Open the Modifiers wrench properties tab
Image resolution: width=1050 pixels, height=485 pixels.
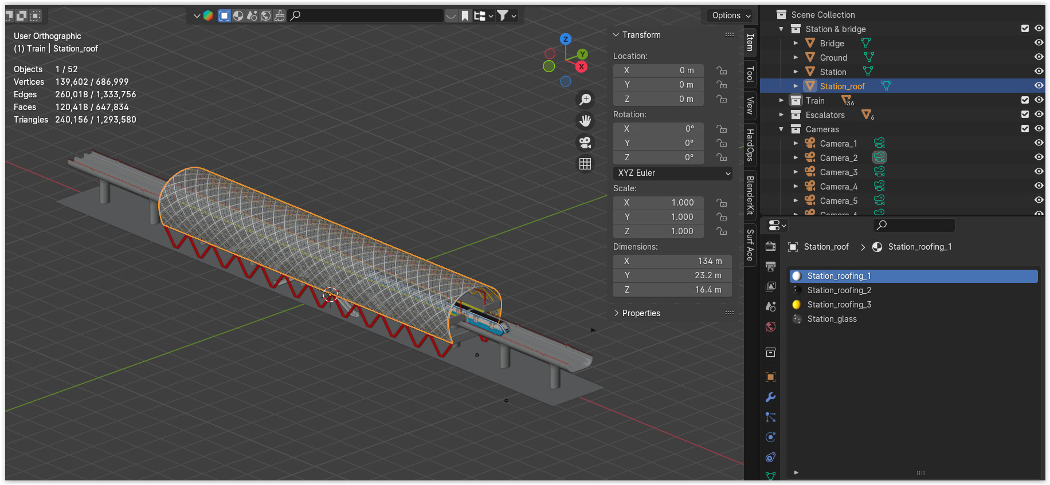point(771,397)
